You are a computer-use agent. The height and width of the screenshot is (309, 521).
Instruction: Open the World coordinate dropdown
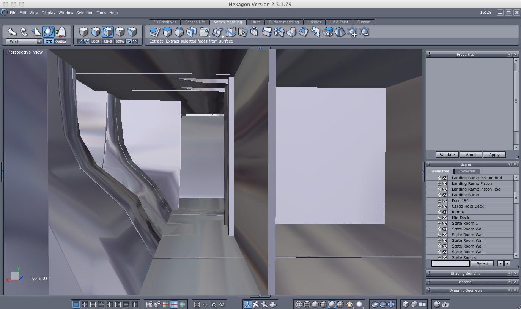tap(39, 41)
